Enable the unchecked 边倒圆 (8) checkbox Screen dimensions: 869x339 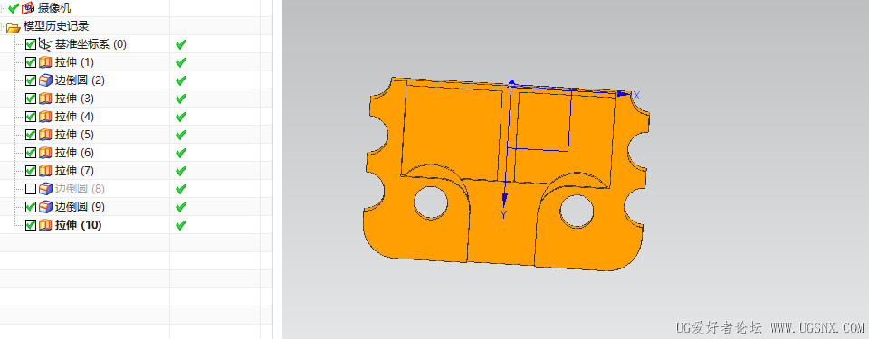click(31, 189)
